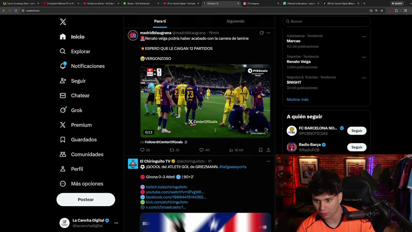Click Mostrar más under trends

click(x=297, y=100)
